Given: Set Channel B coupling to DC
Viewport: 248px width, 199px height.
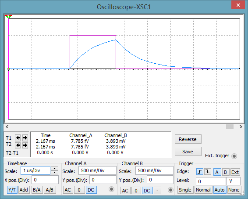Looking at the screenshot, I should click(x=147, y=191).
